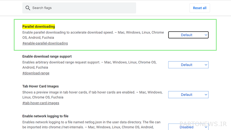The width and height of the screenshot is (231, 130).
Task: Click the magnifier search icon
Action: pos(28,8)
